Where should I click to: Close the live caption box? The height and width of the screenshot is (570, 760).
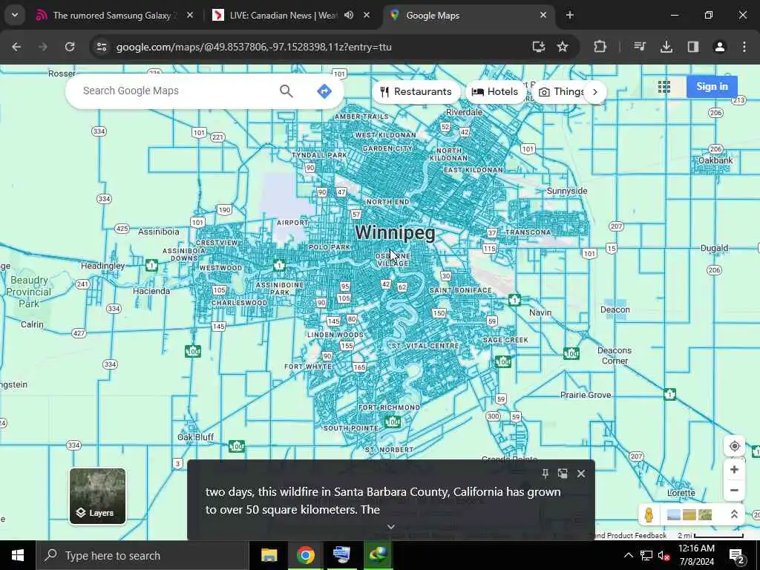click(580, 474)
